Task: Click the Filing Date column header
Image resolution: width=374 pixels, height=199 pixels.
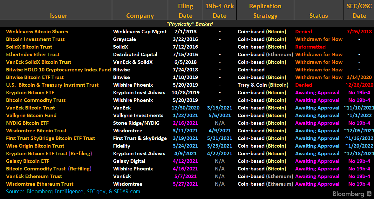Action: (186, 11)
